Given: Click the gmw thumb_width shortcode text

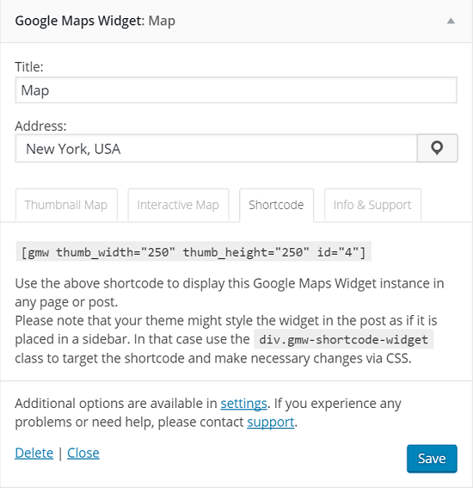Looking at the screenshot, I should pyautogui.click(x=193, y=251).
